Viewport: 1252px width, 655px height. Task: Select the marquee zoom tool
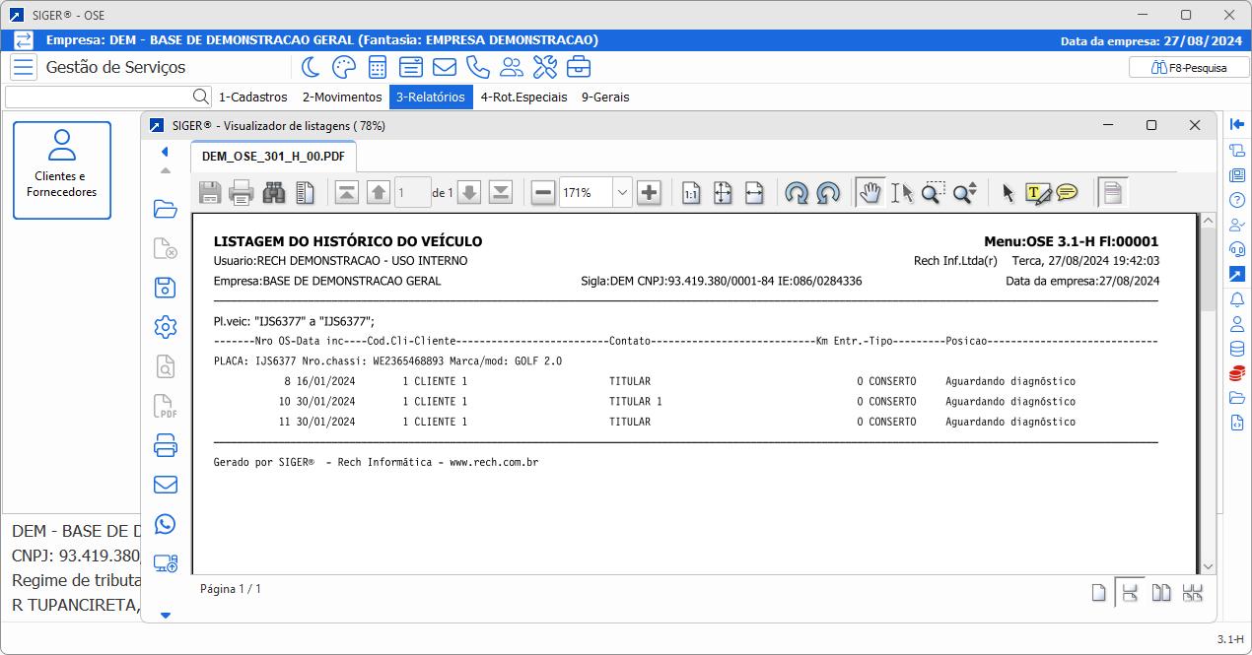click(x=932, y=193)
